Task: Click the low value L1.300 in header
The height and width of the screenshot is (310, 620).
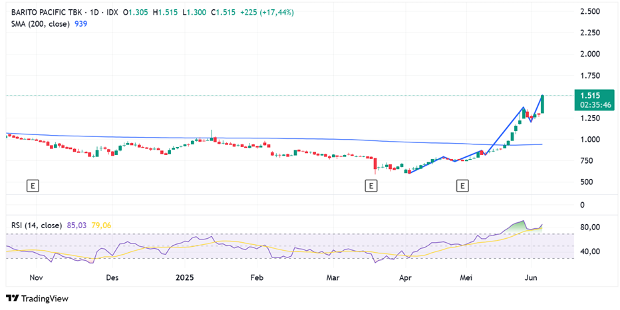Action: 194,13
